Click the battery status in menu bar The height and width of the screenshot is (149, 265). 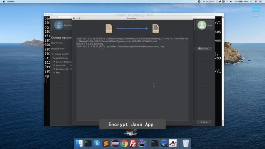238,1
